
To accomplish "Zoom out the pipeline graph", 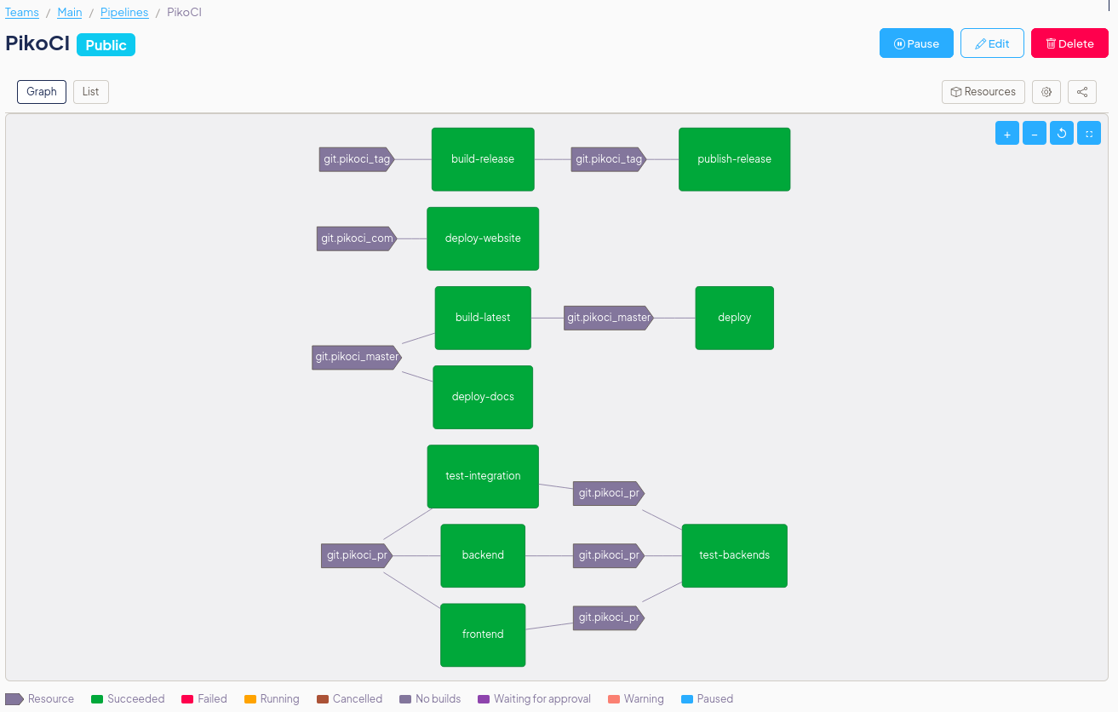I will coord(1035,134).
